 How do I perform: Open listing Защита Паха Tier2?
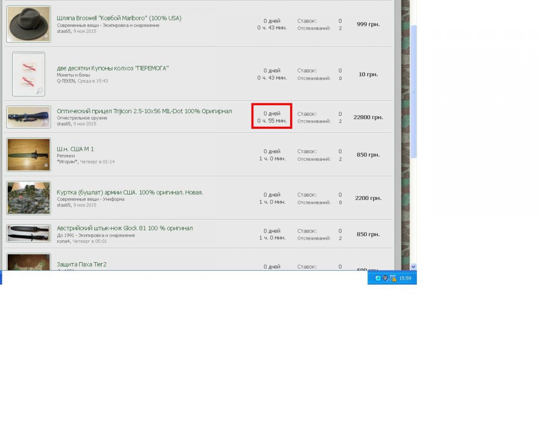click(x=81, y=264)
